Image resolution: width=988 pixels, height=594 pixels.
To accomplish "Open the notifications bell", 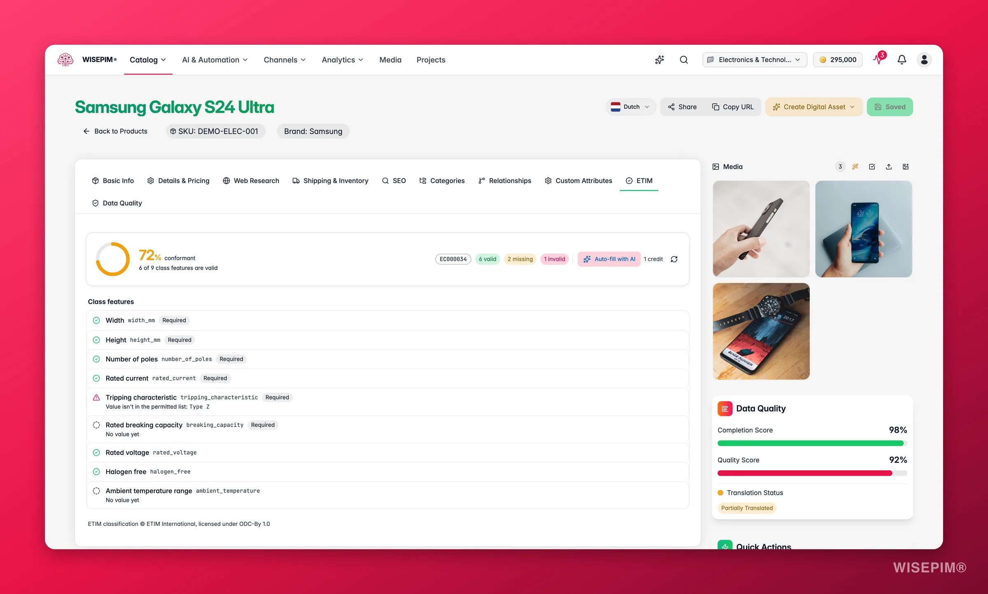I will [902, 60].
